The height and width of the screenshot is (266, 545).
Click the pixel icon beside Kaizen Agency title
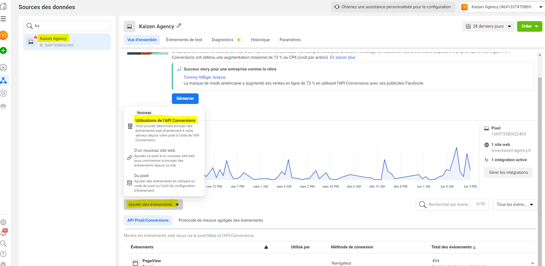pos(130,26)
